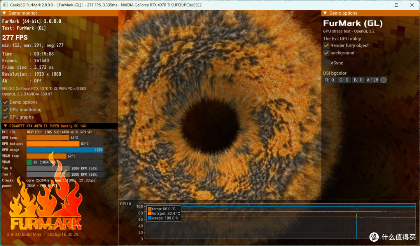
Task: Click the OpenGL 3.2.0 NVIDIA 580.97 text
Action: coord(27,94)
